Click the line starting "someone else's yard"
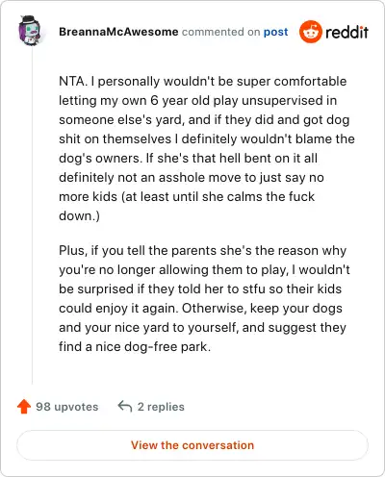Screen dimensions: 385x477 (204, 119)
